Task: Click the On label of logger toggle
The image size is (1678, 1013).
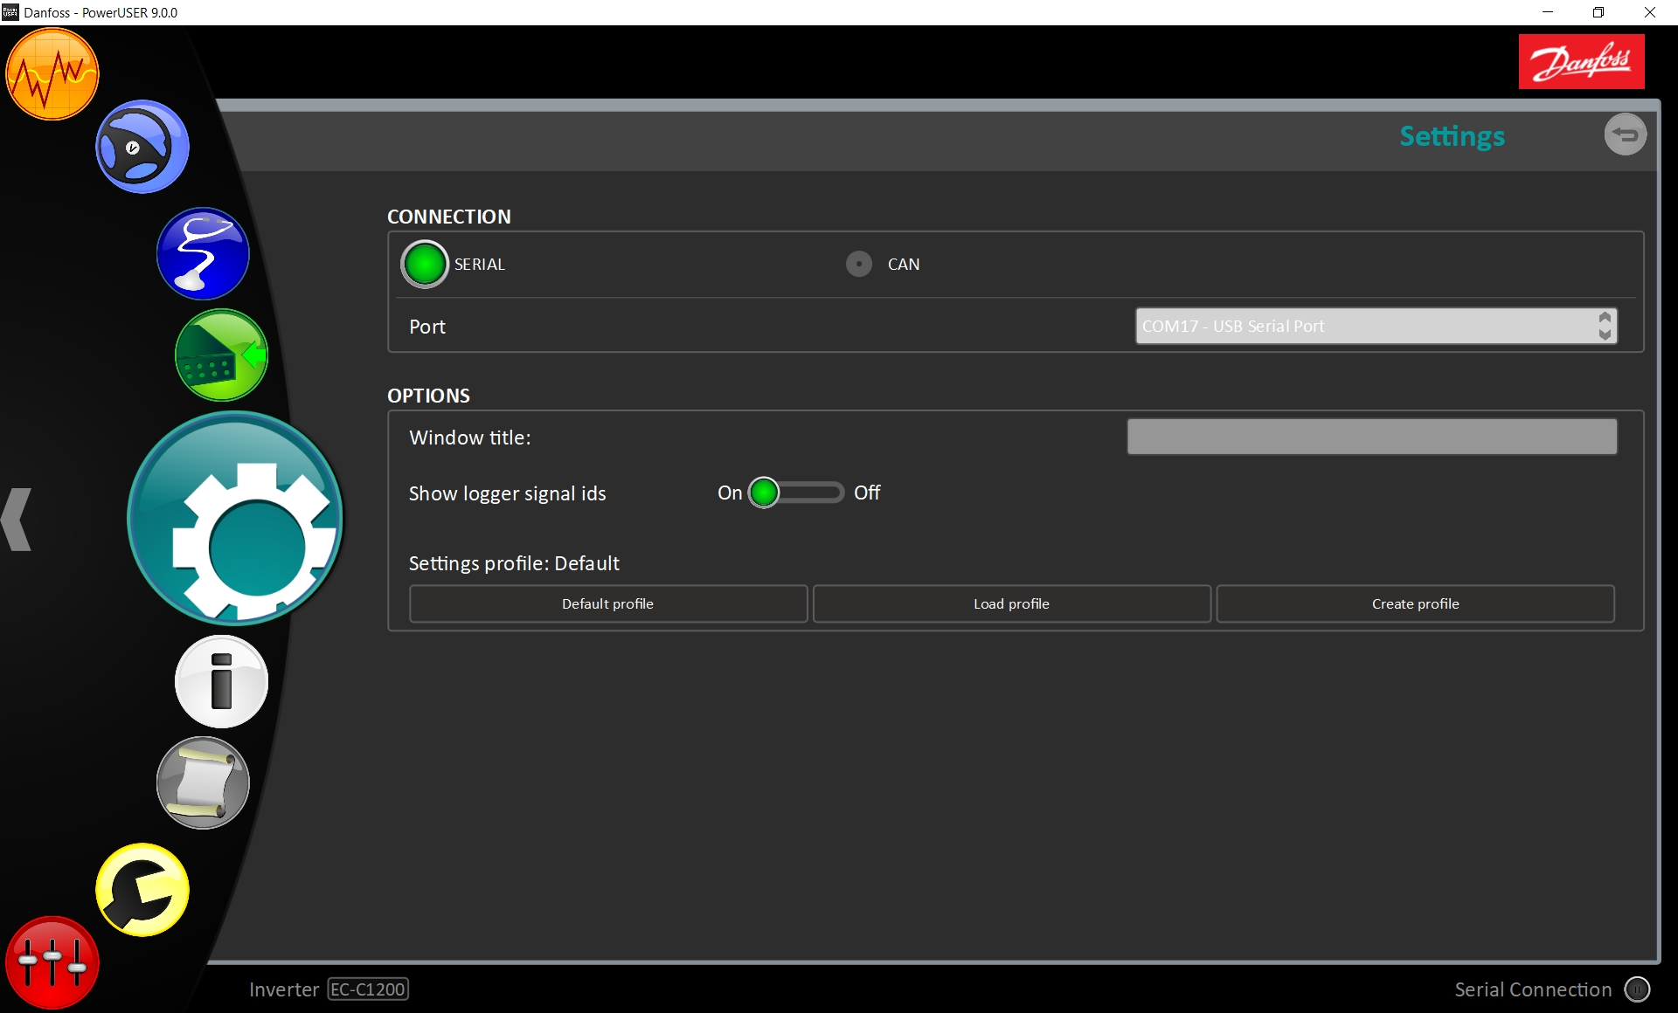Action: (730, 493)
